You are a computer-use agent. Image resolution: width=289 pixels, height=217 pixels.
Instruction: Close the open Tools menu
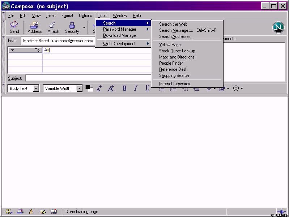tap(102, 16)
